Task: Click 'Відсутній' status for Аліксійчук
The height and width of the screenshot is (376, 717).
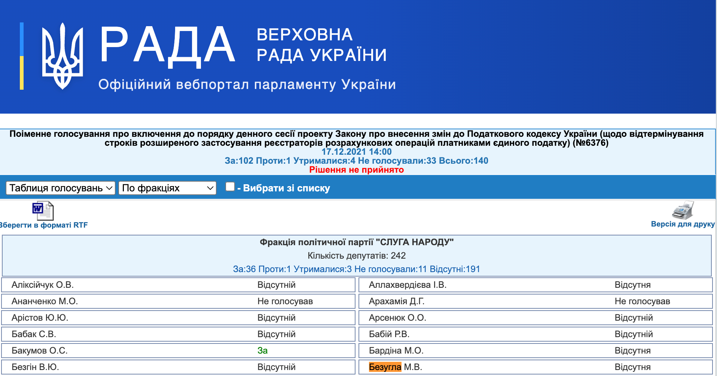Action: [x=277, y=285]
